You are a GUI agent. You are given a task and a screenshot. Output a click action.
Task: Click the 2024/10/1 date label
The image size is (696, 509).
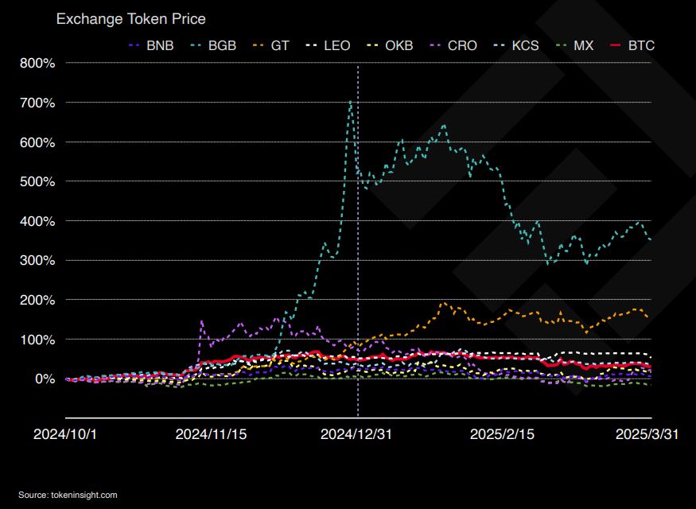tap(64, 434)
